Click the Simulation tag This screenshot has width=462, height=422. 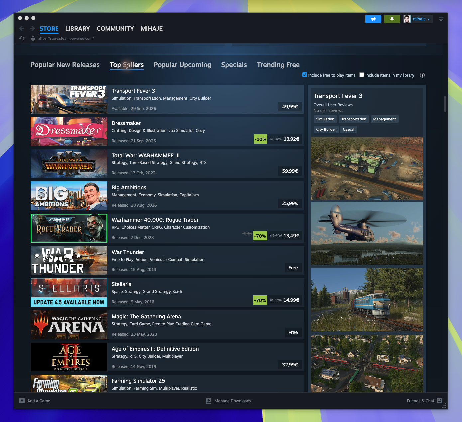(x=325, y=119)
